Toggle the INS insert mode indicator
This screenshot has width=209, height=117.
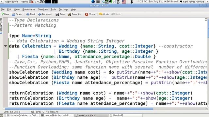[32, 112]
